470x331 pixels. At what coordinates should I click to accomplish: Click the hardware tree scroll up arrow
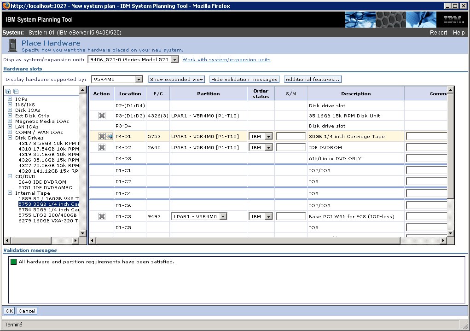pos(83,90)
